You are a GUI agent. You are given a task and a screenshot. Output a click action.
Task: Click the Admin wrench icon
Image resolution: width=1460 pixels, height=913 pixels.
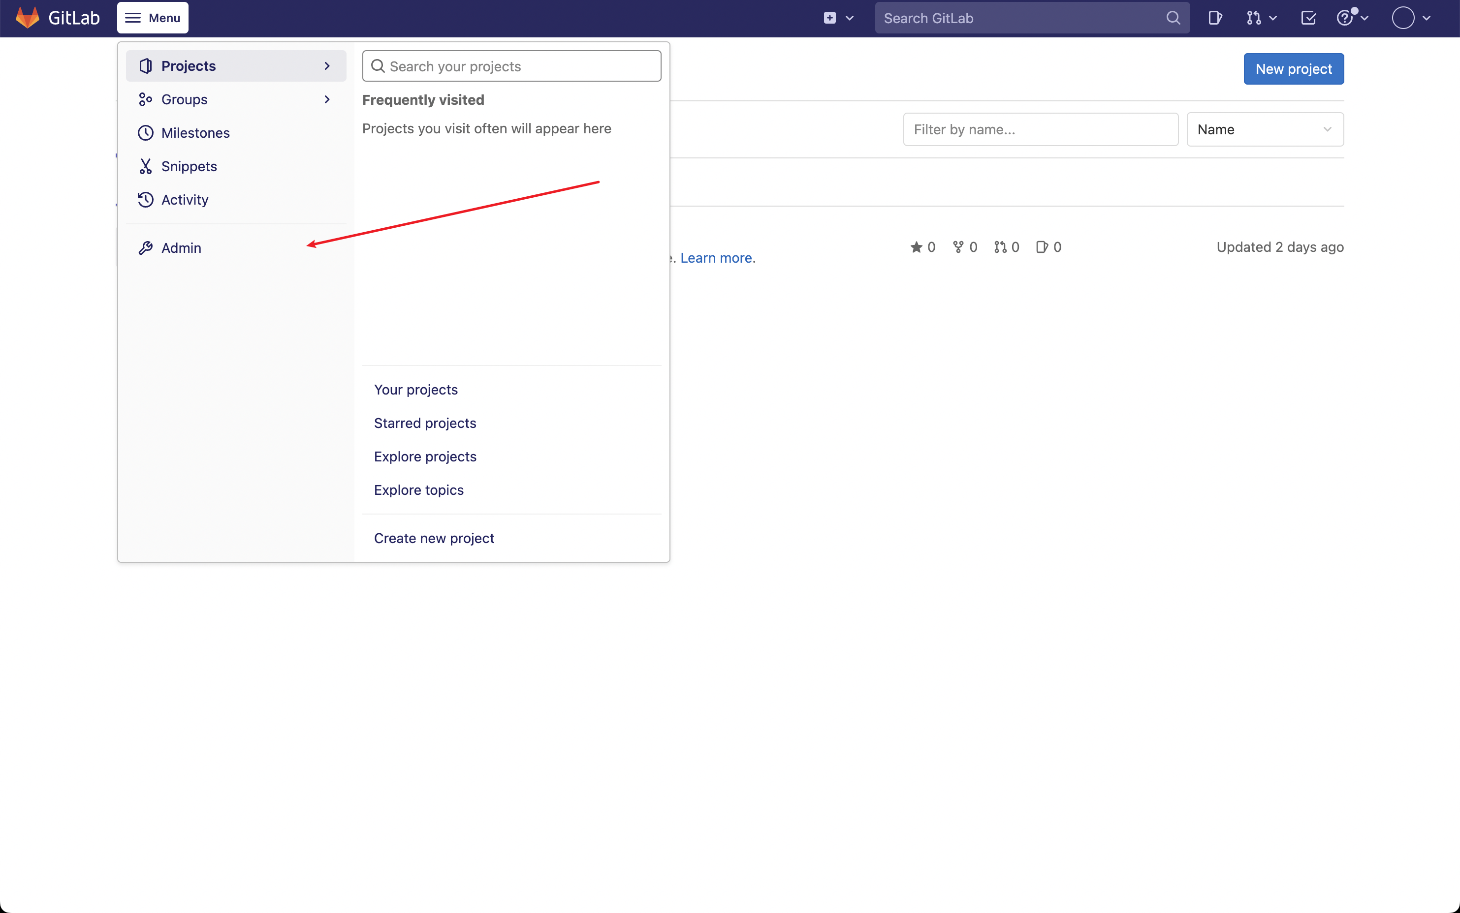pyautogui.click(x=146, y=247)
